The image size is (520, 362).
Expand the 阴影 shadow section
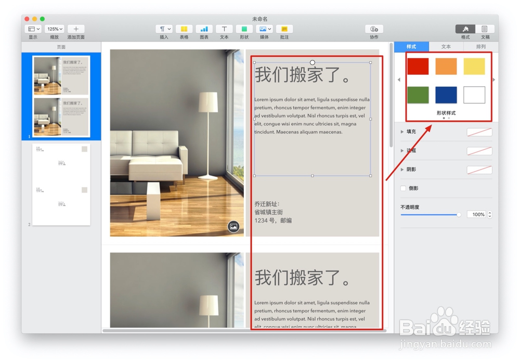click(x=402, y=170)
